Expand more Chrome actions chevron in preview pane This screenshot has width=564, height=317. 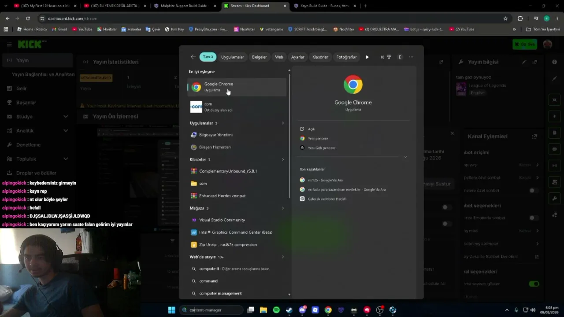(x=405, y=157)
